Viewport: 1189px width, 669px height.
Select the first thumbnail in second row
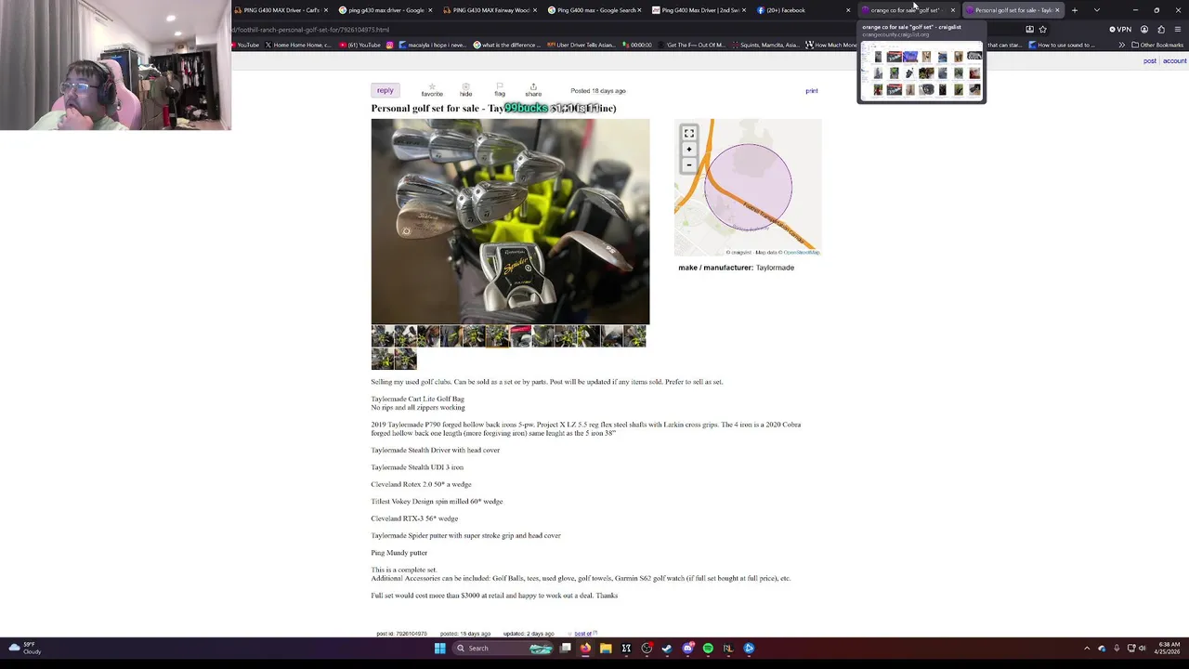(383, 360)
